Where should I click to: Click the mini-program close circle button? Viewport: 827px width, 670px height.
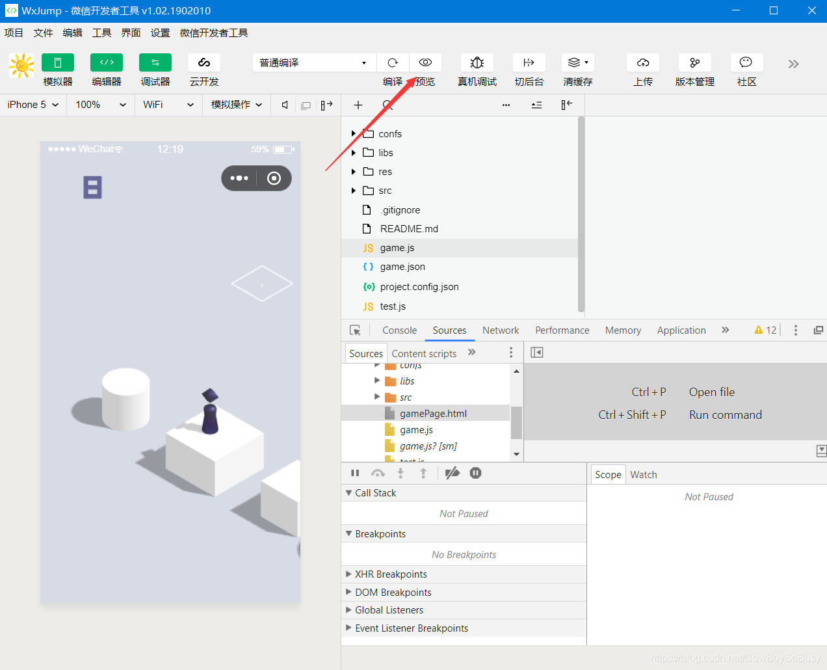[274, 178]
